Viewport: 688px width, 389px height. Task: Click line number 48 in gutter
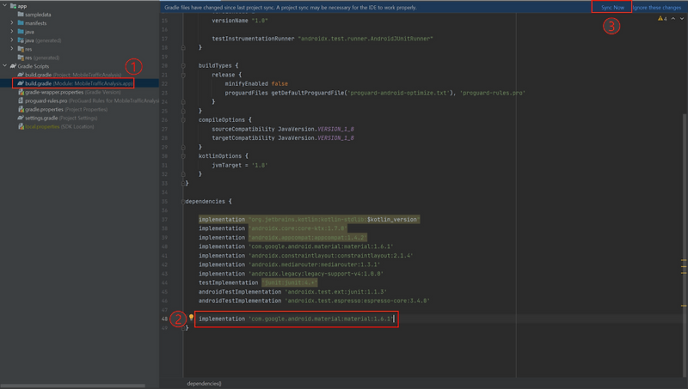coord(164,319)
